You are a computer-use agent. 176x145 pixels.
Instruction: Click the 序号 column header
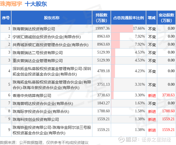tap(6, 18)
